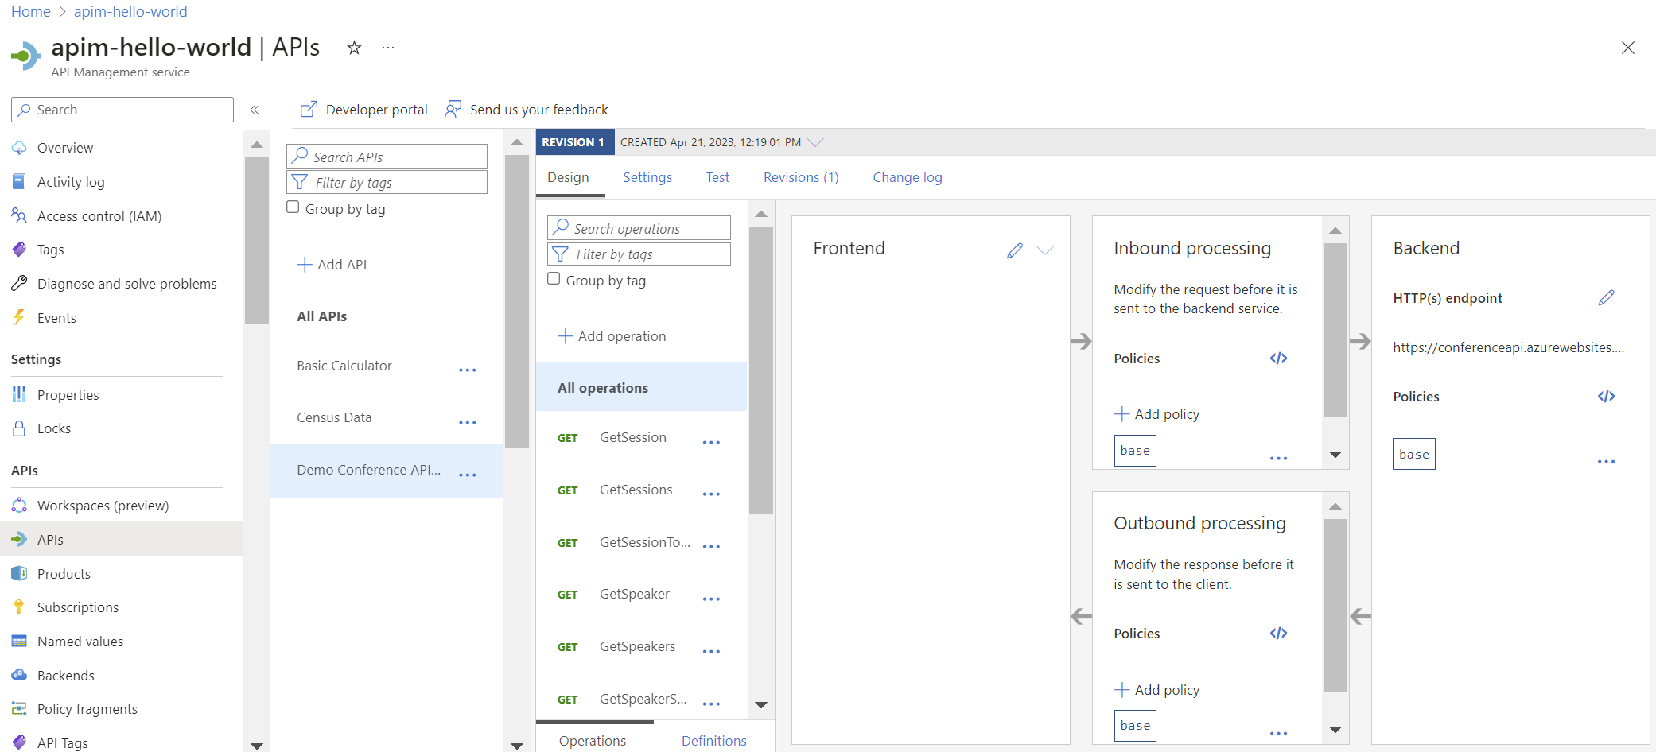Add policy in Inbound processing
This screenshot has height=752, width=1656.
pos(1156,414)
